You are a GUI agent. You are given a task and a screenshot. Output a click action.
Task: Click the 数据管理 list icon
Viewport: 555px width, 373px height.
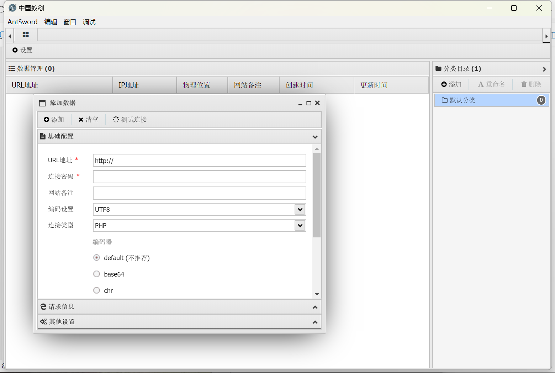click(12, 69)
